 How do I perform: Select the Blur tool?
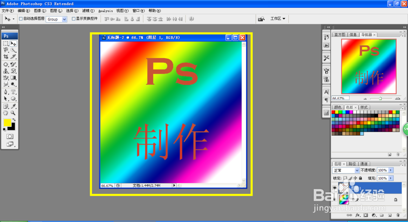[x=6, y=84]
